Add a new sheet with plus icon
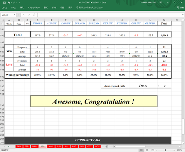 pyautogui.click(x=107, y=147)
